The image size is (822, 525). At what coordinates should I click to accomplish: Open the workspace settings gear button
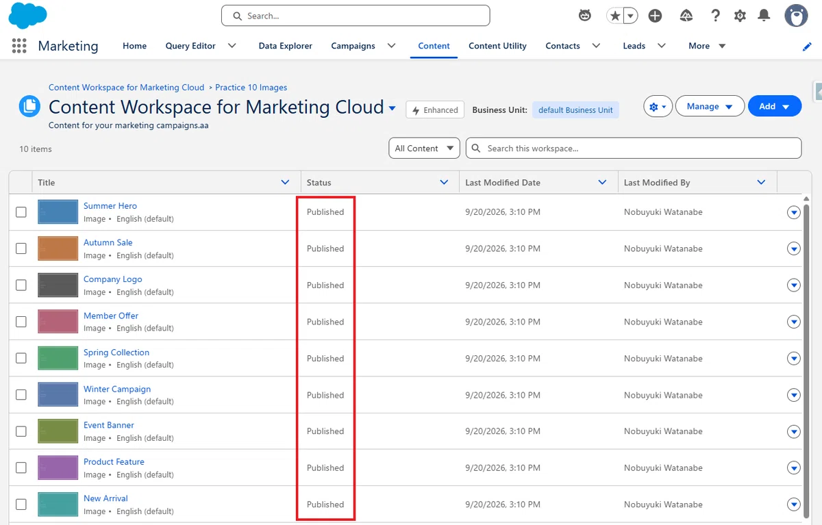658,107
